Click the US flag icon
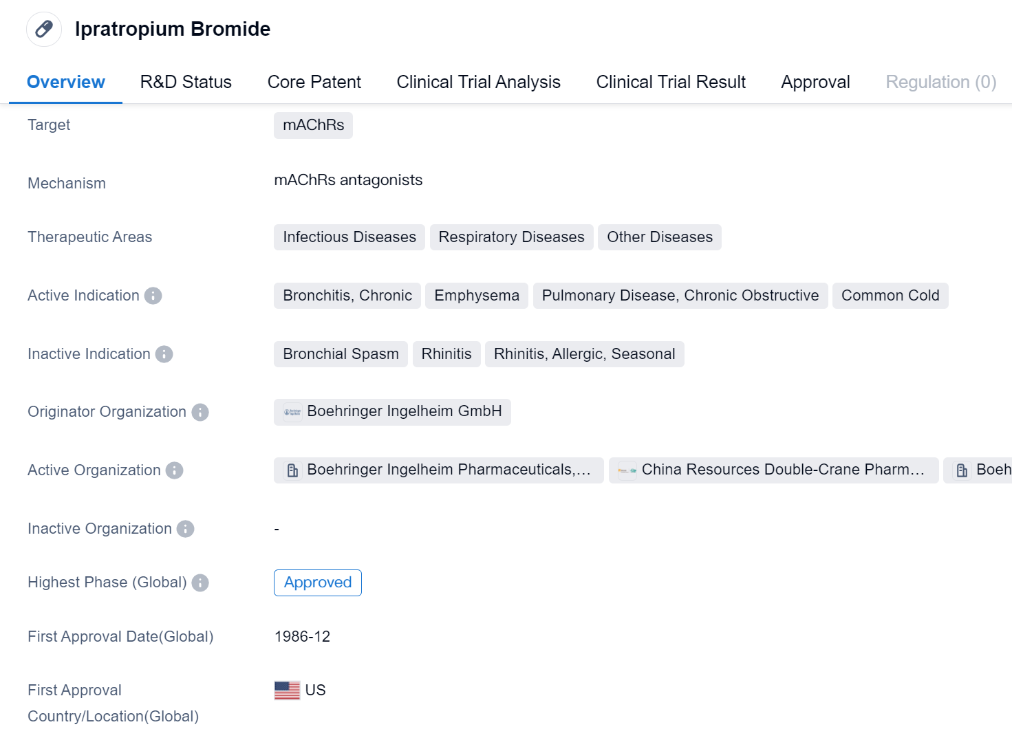Image resolution: width=1012 pixels, height=729 pixels. 287,690
